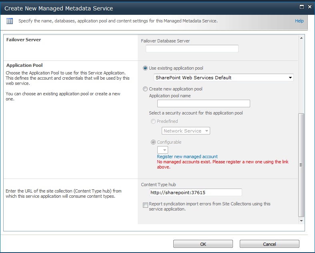
Task: Click the Cancel button
Action: pyautogui.click(x=269, y=244)
